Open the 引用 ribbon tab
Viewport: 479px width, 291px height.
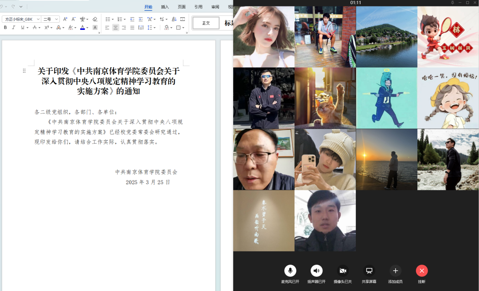point(198,7)
